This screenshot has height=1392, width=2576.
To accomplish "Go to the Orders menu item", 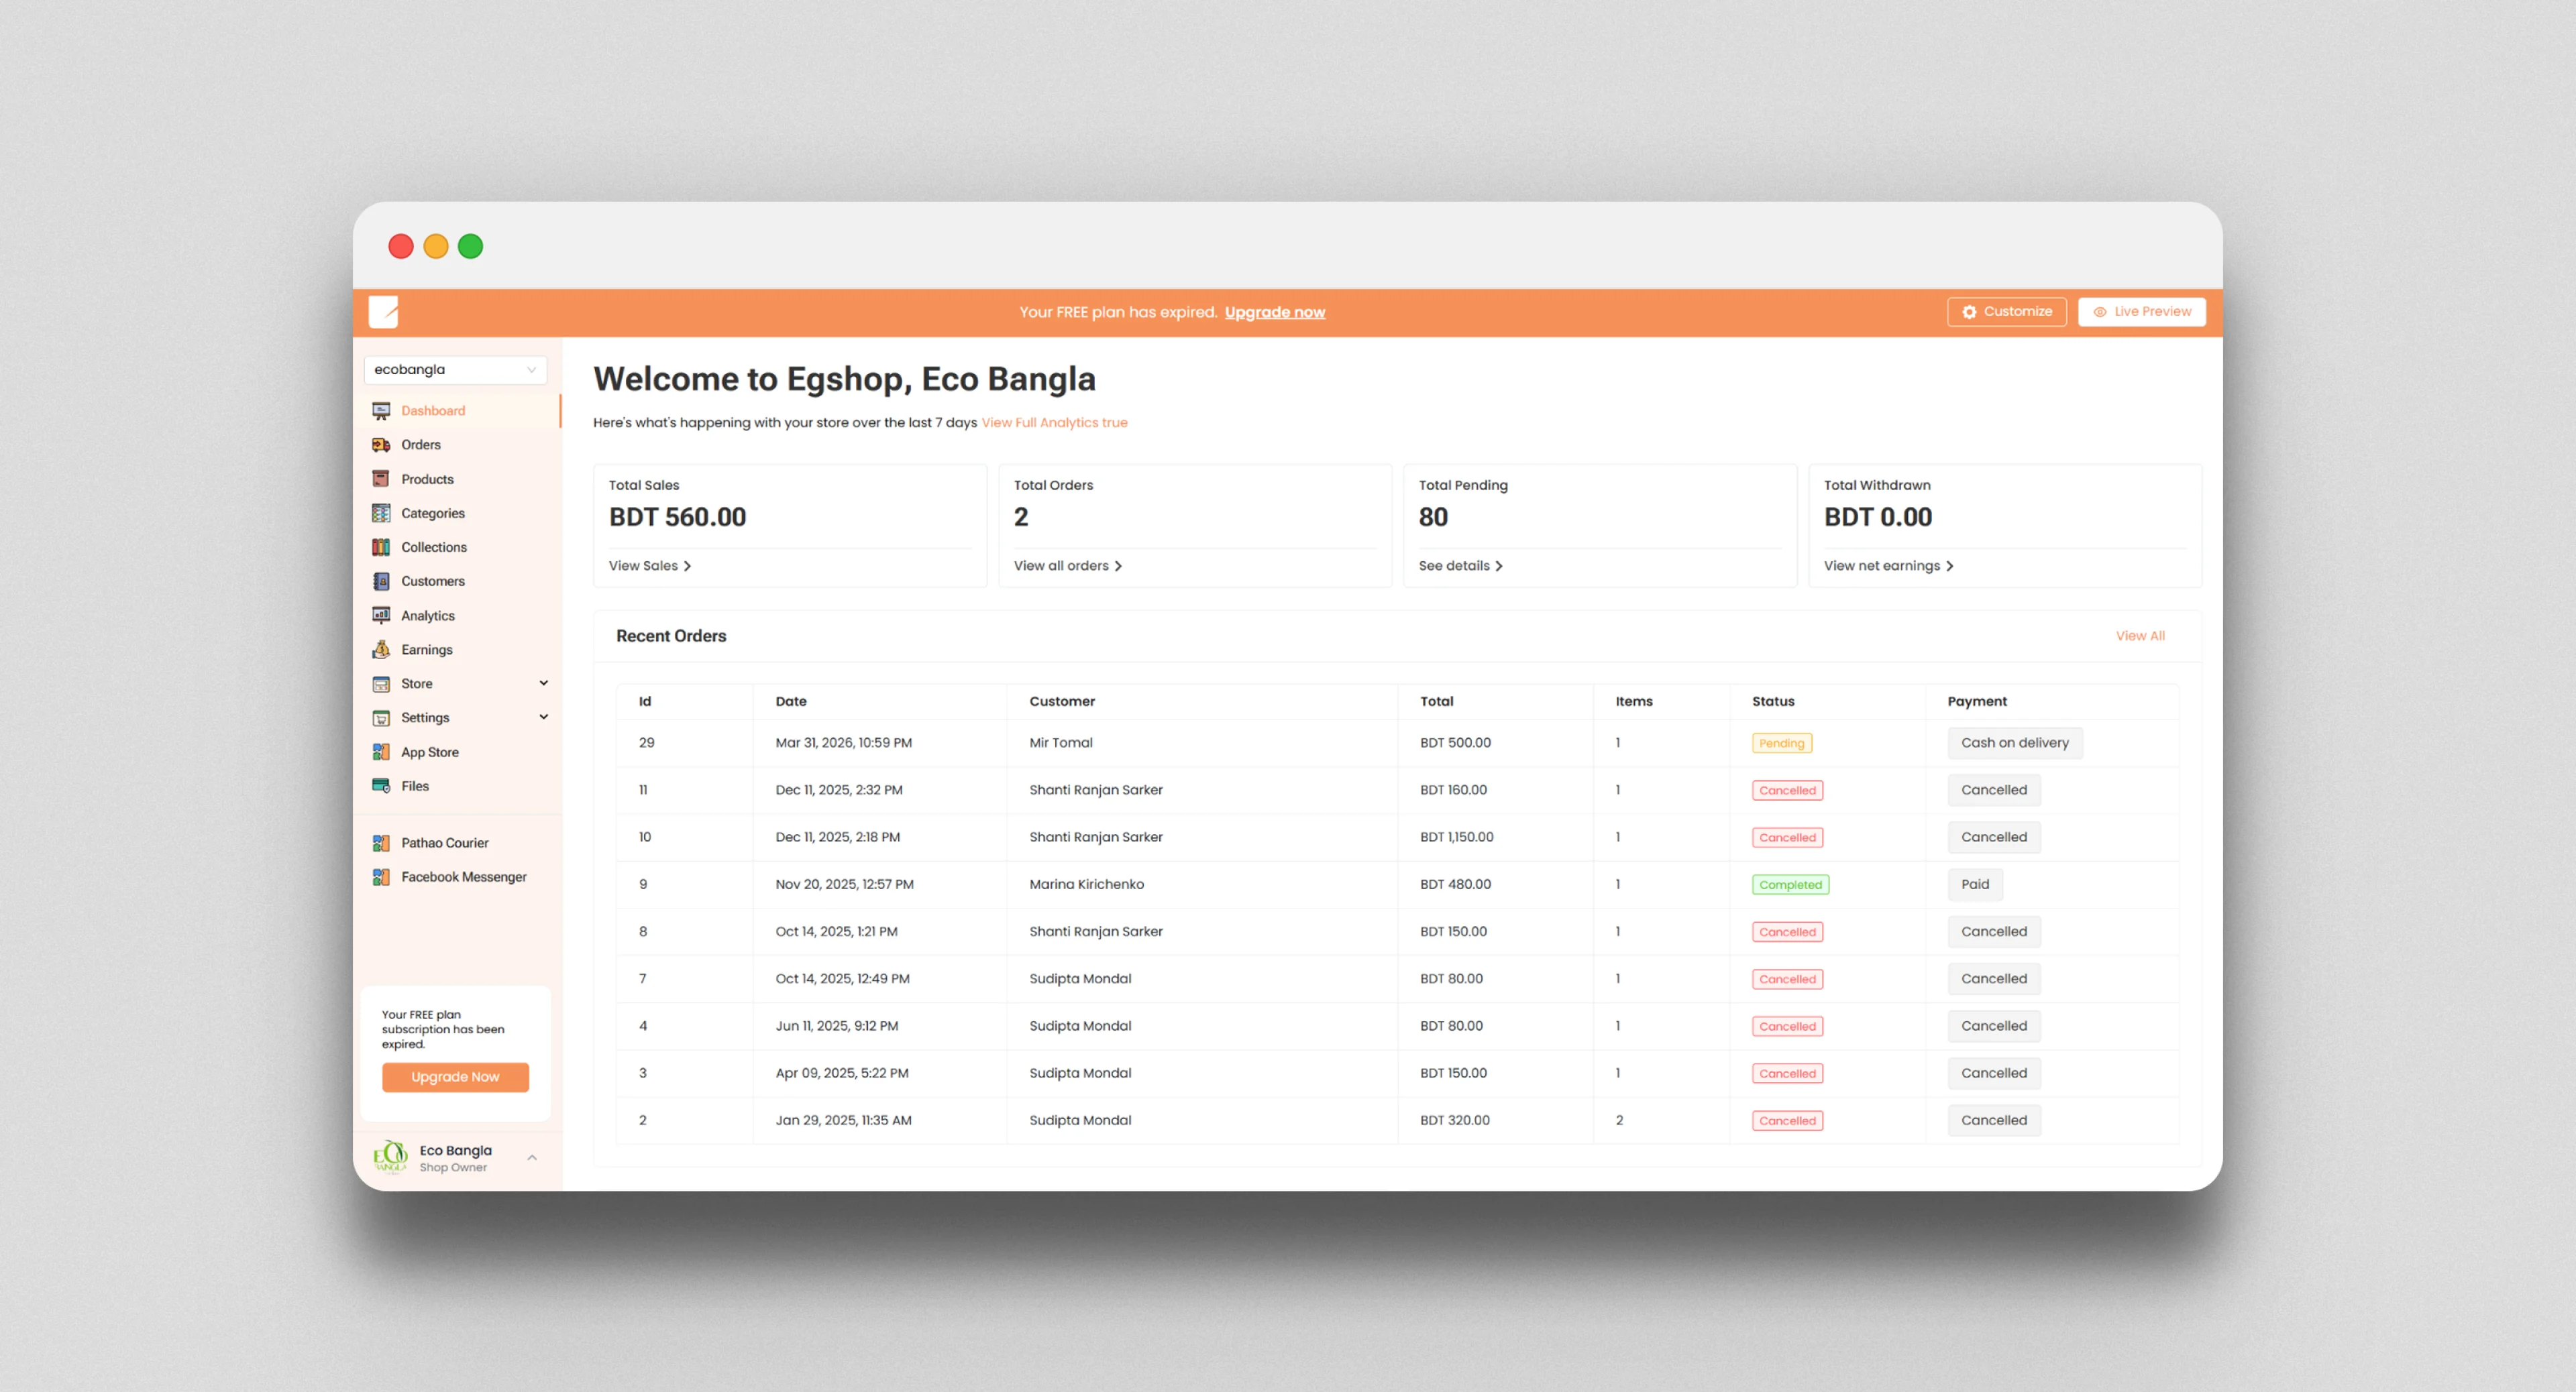I will click(x=457, y=445).
